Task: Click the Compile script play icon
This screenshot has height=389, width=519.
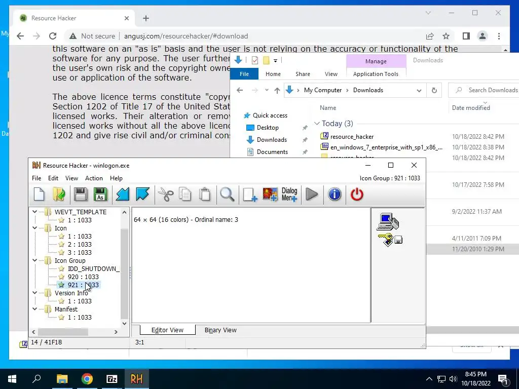Action: [312, 194]
